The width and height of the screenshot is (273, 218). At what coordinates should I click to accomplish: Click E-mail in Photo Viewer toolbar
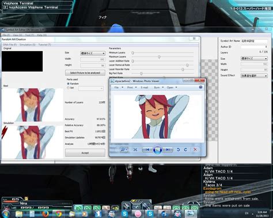(145, 87)
